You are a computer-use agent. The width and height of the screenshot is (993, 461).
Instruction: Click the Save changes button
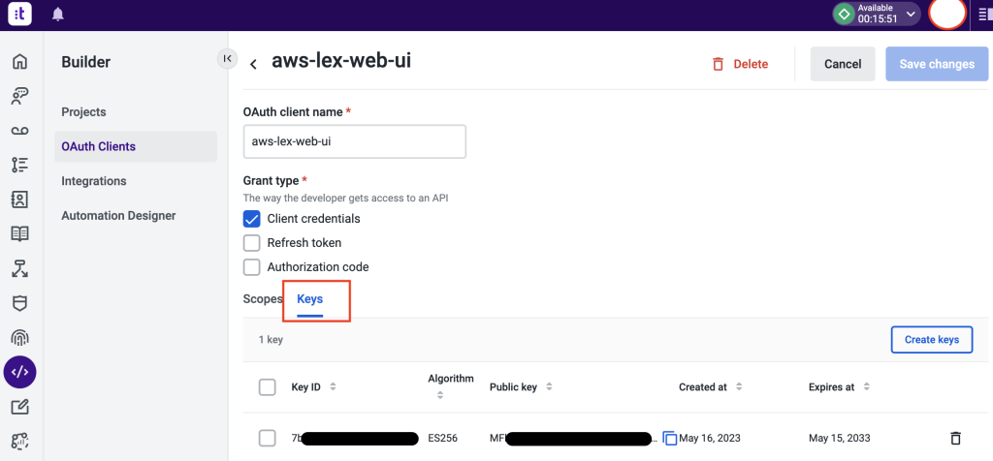point(937,64)
